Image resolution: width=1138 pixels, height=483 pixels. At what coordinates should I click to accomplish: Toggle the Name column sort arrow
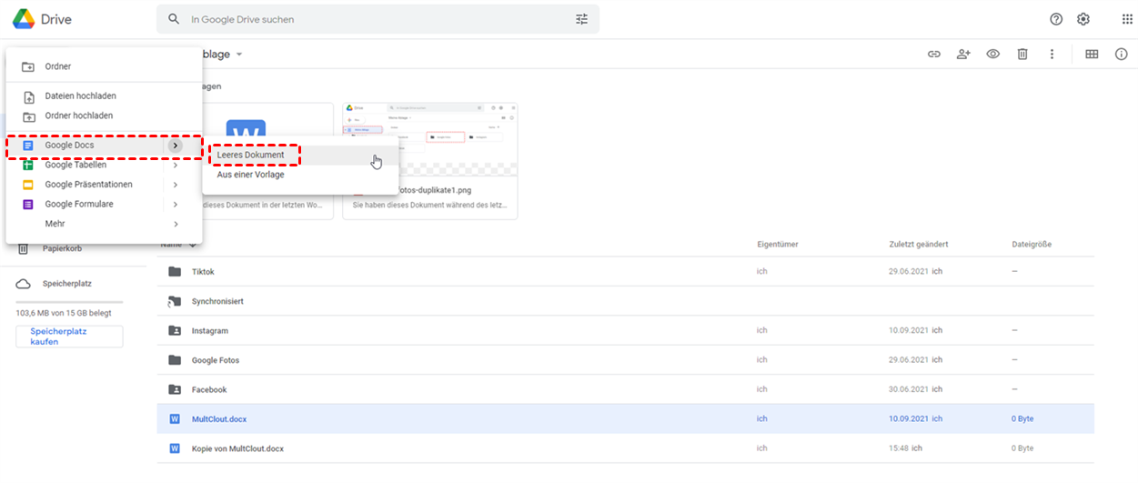pos(193,245)
